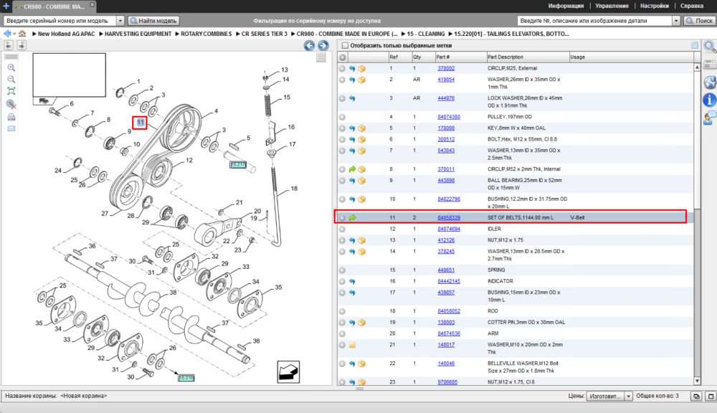The image size is (717, 413).
Task: Fit the diagram to window
Action: coord(11,91)
